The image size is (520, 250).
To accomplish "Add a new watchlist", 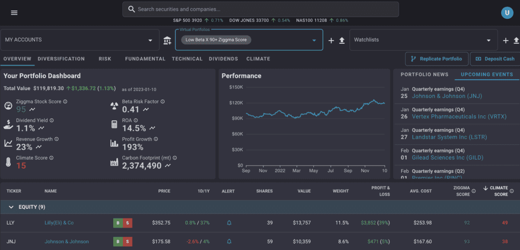I will (505, 41).
